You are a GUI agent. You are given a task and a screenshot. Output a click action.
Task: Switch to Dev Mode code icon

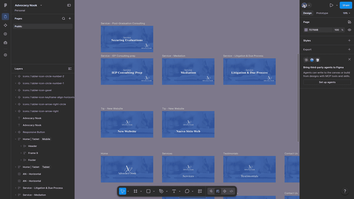coord(231,191)
